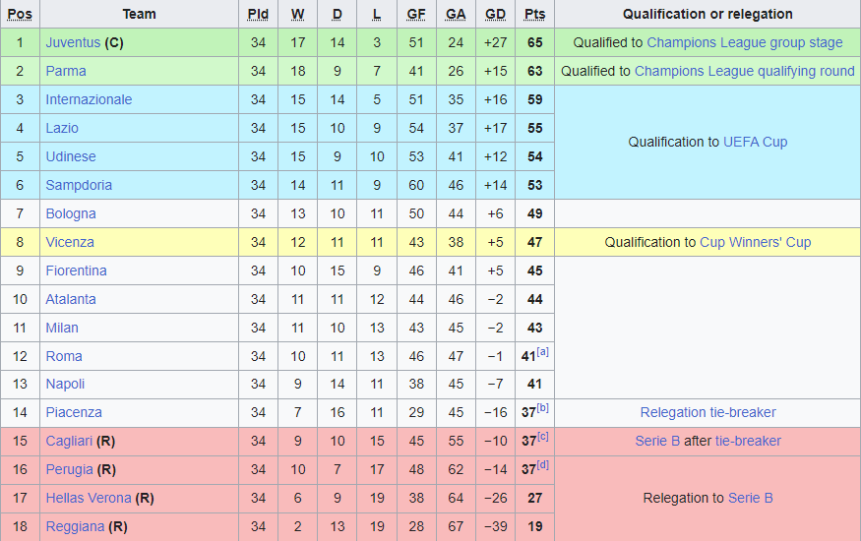
Task: Select the Vicenza team link
Action: click(x=70, y=243)
